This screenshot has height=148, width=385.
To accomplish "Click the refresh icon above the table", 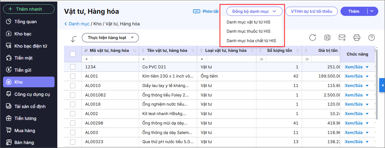I will [312, 38].
